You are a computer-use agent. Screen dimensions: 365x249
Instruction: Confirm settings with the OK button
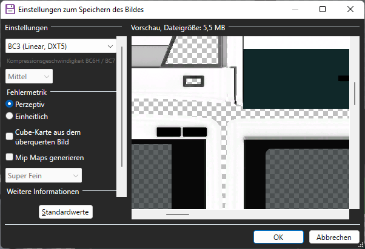click(x=278, y=237)
